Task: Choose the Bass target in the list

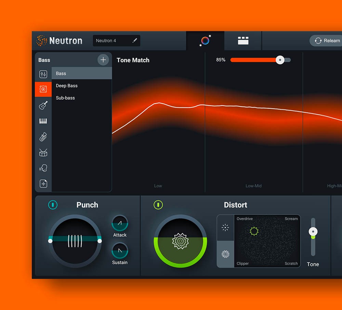Action: [x=82, y=73]
